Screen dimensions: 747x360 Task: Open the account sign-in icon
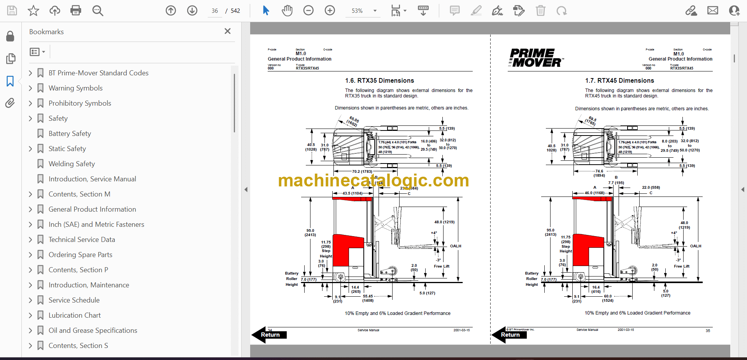point(734,10)
